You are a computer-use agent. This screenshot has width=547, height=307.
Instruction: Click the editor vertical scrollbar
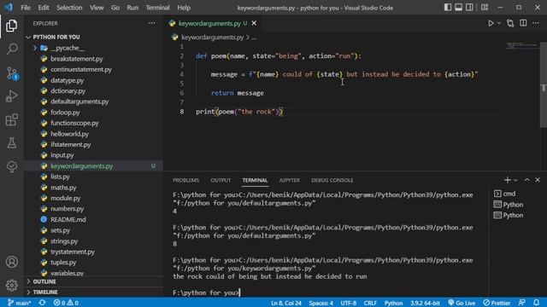click(x=544, y=85)
